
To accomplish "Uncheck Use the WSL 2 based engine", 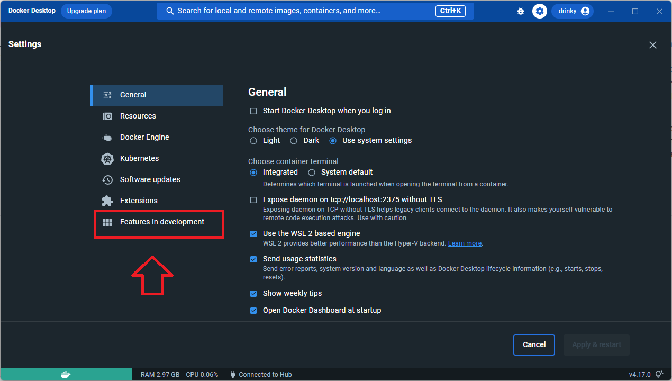I will coord(253,234).
